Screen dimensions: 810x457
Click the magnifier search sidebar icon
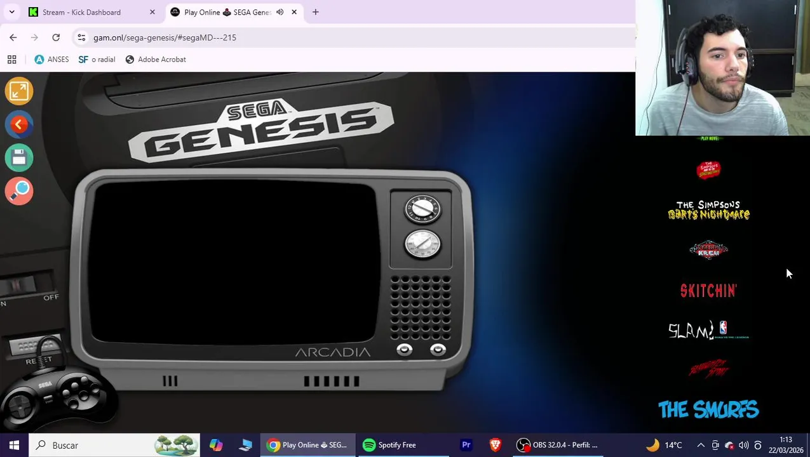19,190
